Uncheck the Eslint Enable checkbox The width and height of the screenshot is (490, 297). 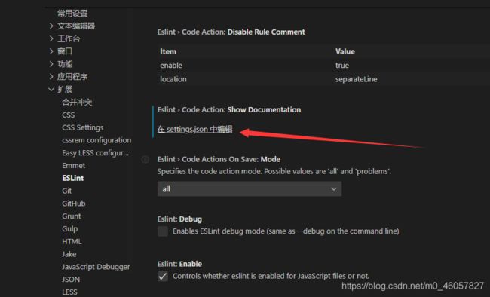[x=163, y=277]
